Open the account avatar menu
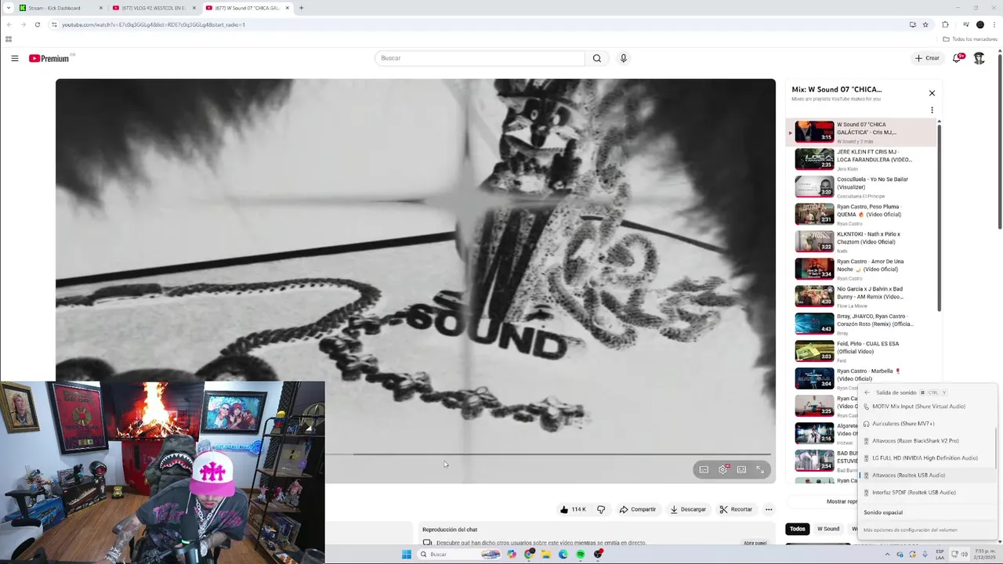1003x564 pixels. point(979,58)
